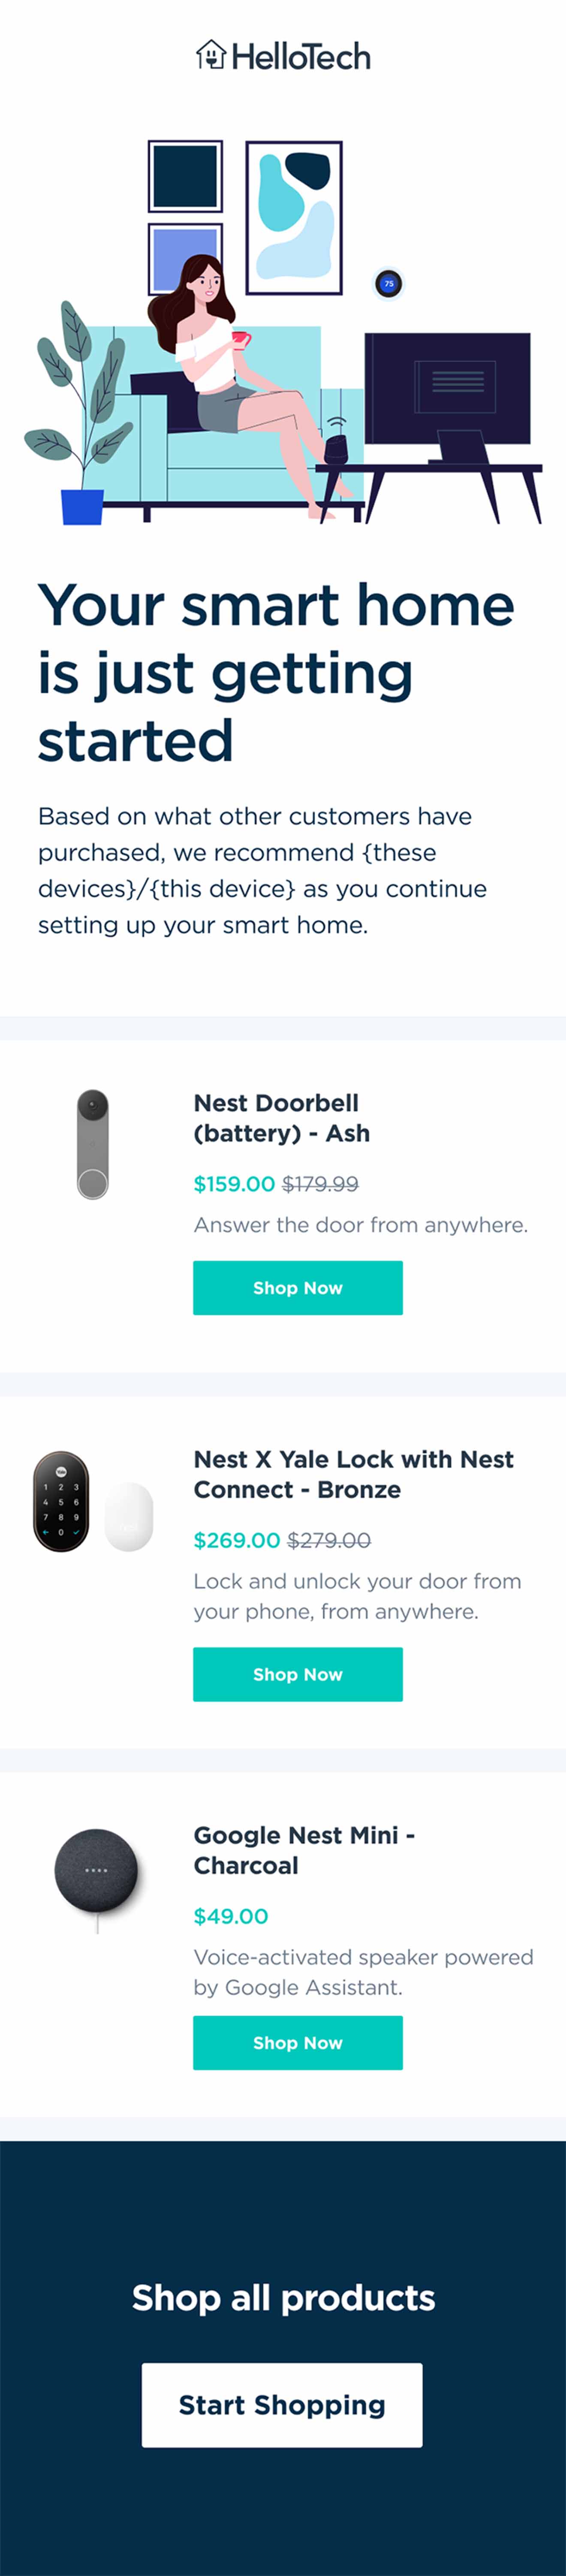The image size is (566, 2576).
Task: Shop Now for the Nest Doorbell
Action: pos(297,1288)
